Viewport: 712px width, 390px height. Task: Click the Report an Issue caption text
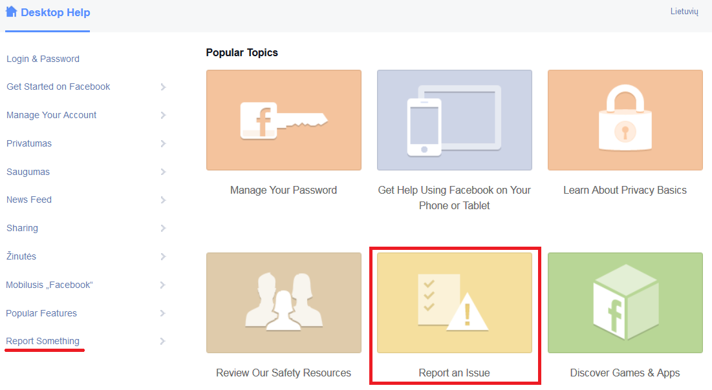[x=454, y=373]
